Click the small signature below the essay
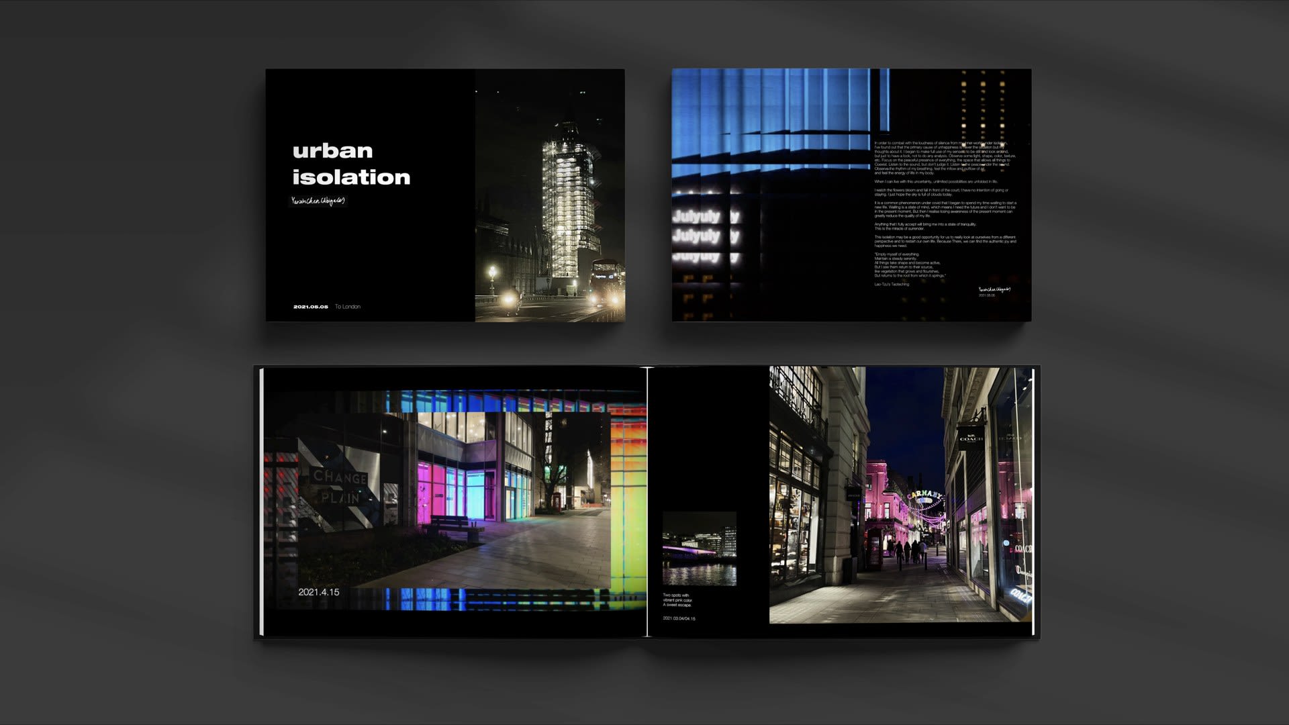Screen dimensions: 1289x725 click(994, 289)
